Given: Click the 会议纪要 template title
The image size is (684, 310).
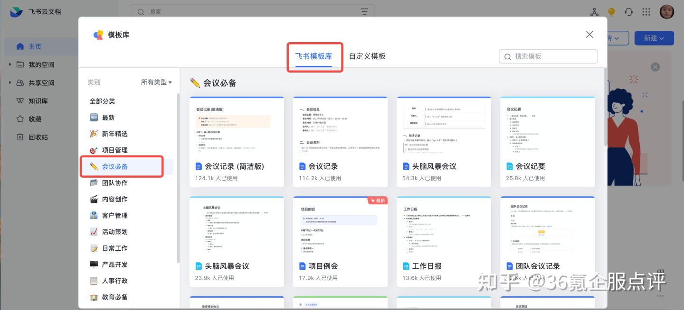Looking at the screenshot, I should click(x=530, y=166).
